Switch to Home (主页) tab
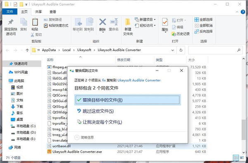This screenshot has width=248, height=163. tap(24, 12)
